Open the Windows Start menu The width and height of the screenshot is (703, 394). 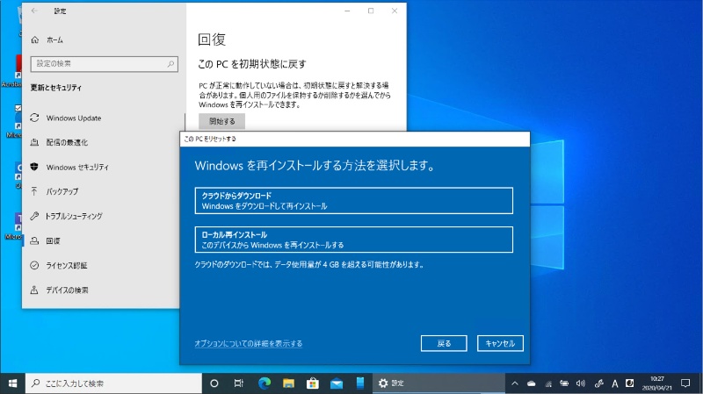point(12,383)
